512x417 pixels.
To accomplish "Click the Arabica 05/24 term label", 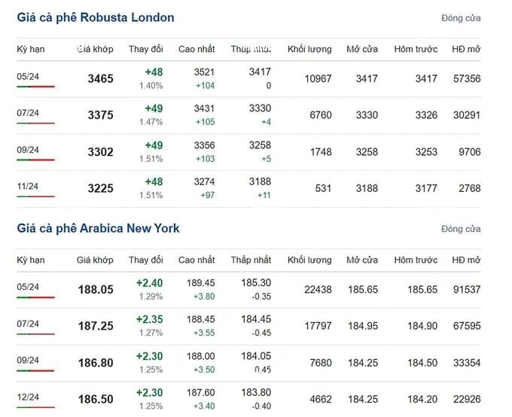I will pyautogui.click(x=28, y=287).
